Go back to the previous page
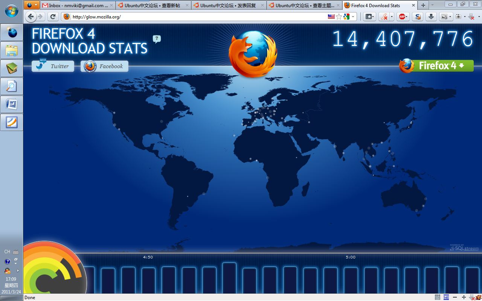The image size is (482, 301). [31, 17]
